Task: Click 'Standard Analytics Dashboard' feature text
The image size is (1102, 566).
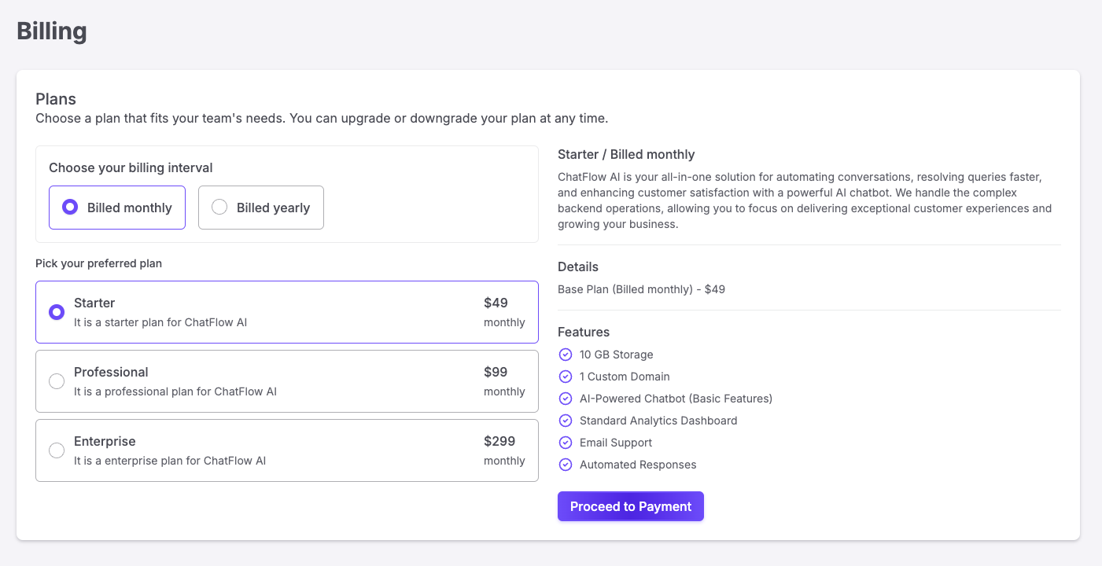Action: pyautogui.click(x=658, y=421)
